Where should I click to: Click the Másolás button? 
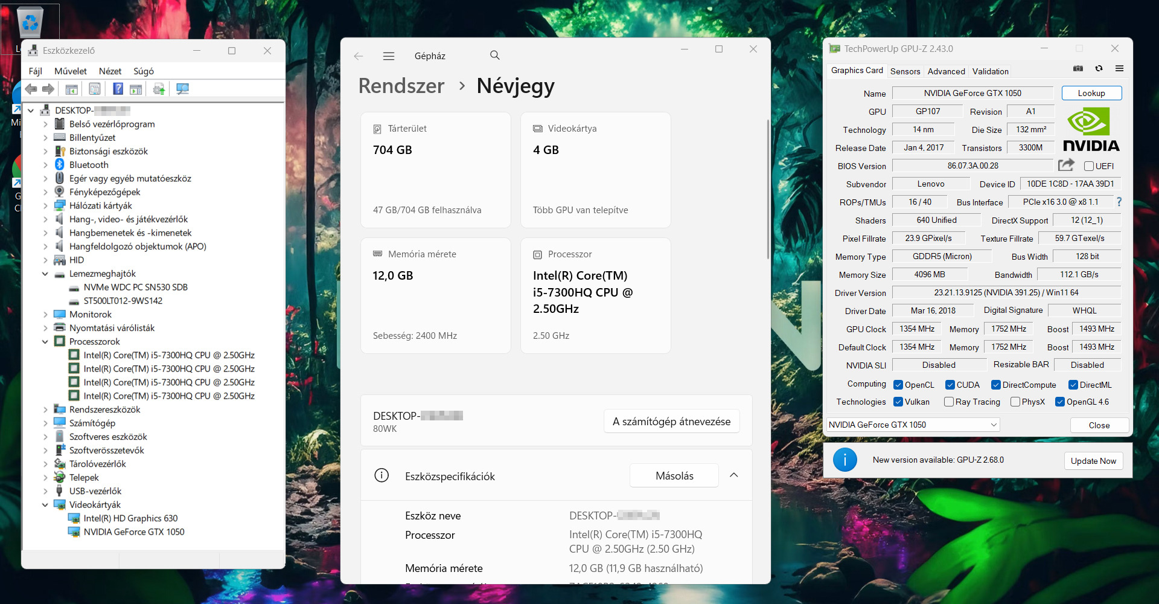[x=674, y=476]
